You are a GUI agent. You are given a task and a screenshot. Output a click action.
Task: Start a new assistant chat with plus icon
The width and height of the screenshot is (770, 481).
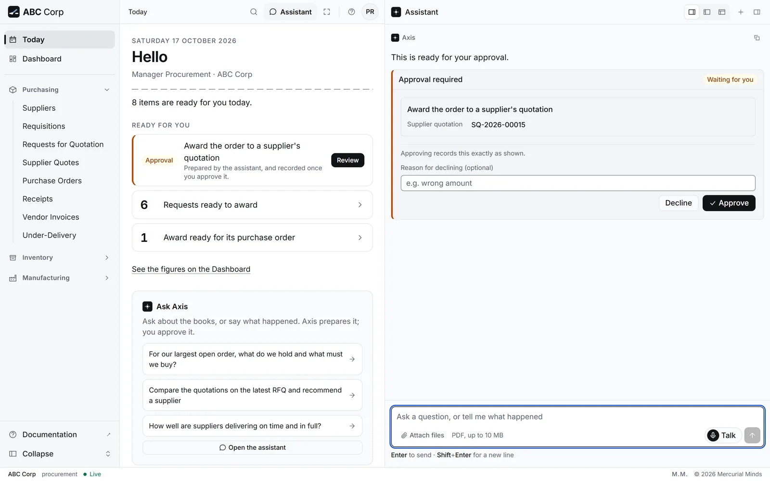coord(741,12)
